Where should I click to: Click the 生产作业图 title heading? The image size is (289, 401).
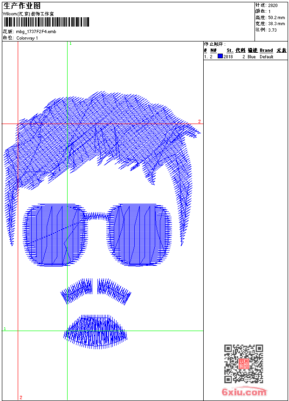[22, 6]
